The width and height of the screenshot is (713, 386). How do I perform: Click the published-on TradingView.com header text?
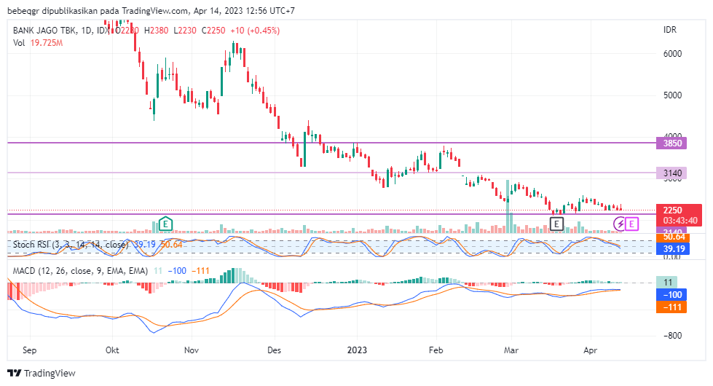pyautogui.click(x=151, y=10)
